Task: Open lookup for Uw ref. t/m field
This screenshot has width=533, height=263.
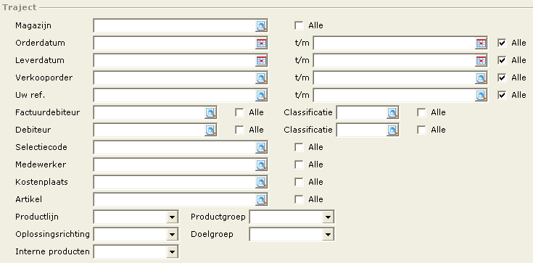Action: [481, 95]
